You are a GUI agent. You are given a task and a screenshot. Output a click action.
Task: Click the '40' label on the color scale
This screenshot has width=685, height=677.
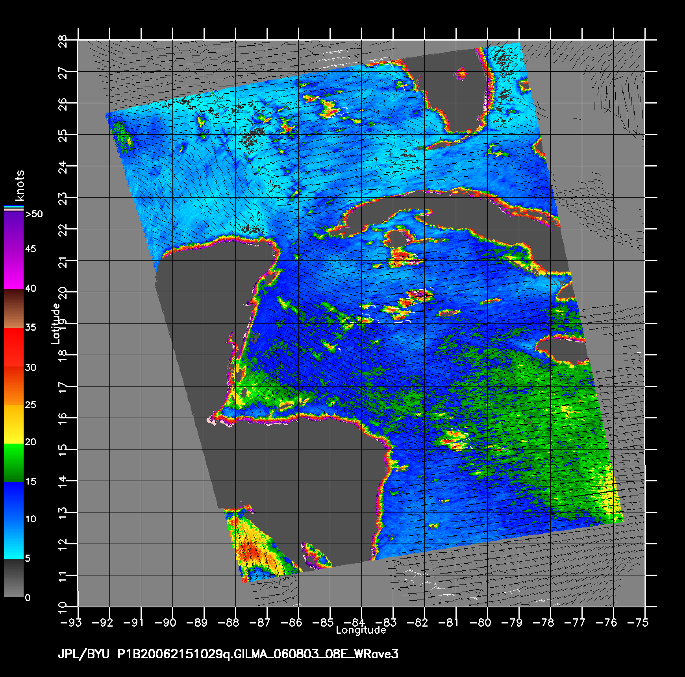(31, 289)
